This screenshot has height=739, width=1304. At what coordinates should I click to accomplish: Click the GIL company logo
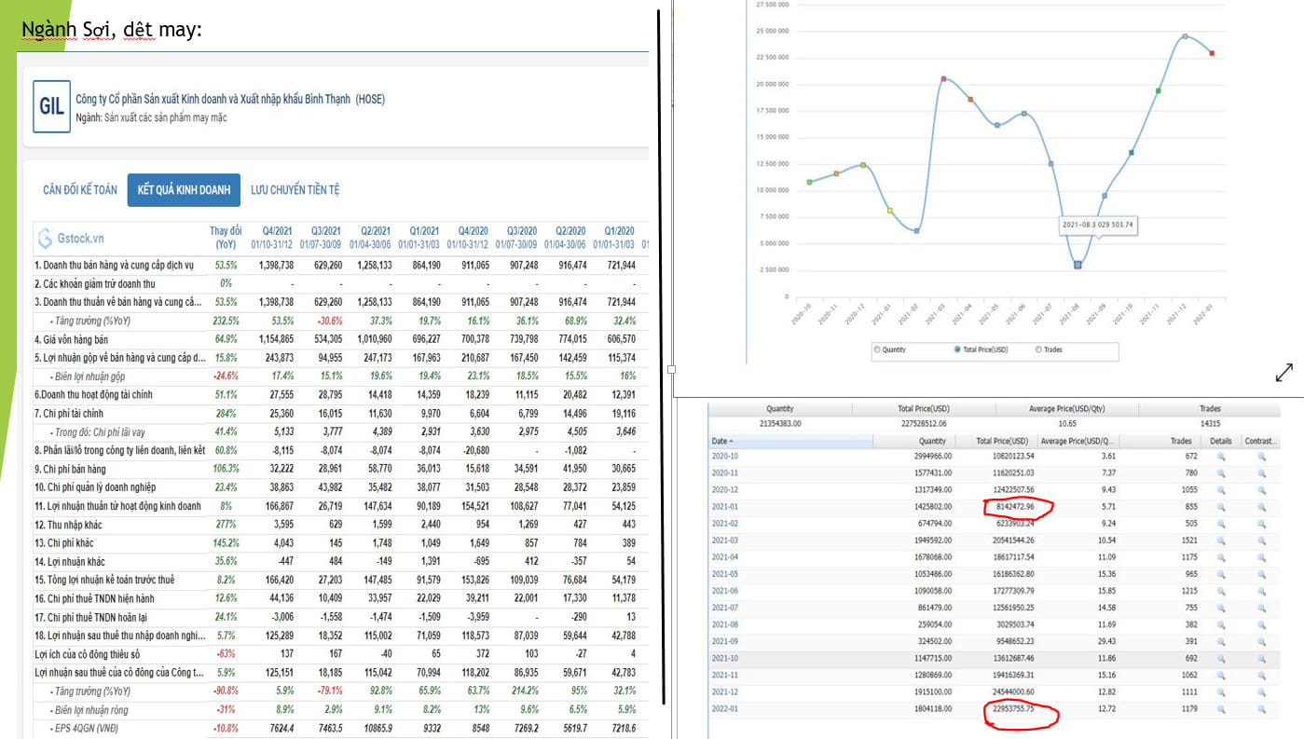pyautogui.click(x=51, y=106)
